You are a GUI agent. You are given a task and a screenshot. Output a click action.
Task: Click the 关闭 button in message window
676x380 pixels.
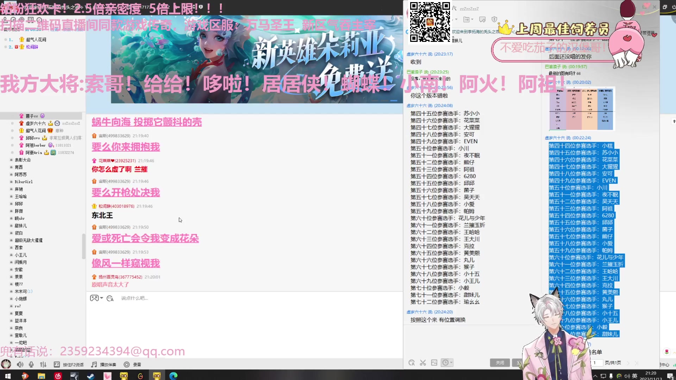(500, 363)
